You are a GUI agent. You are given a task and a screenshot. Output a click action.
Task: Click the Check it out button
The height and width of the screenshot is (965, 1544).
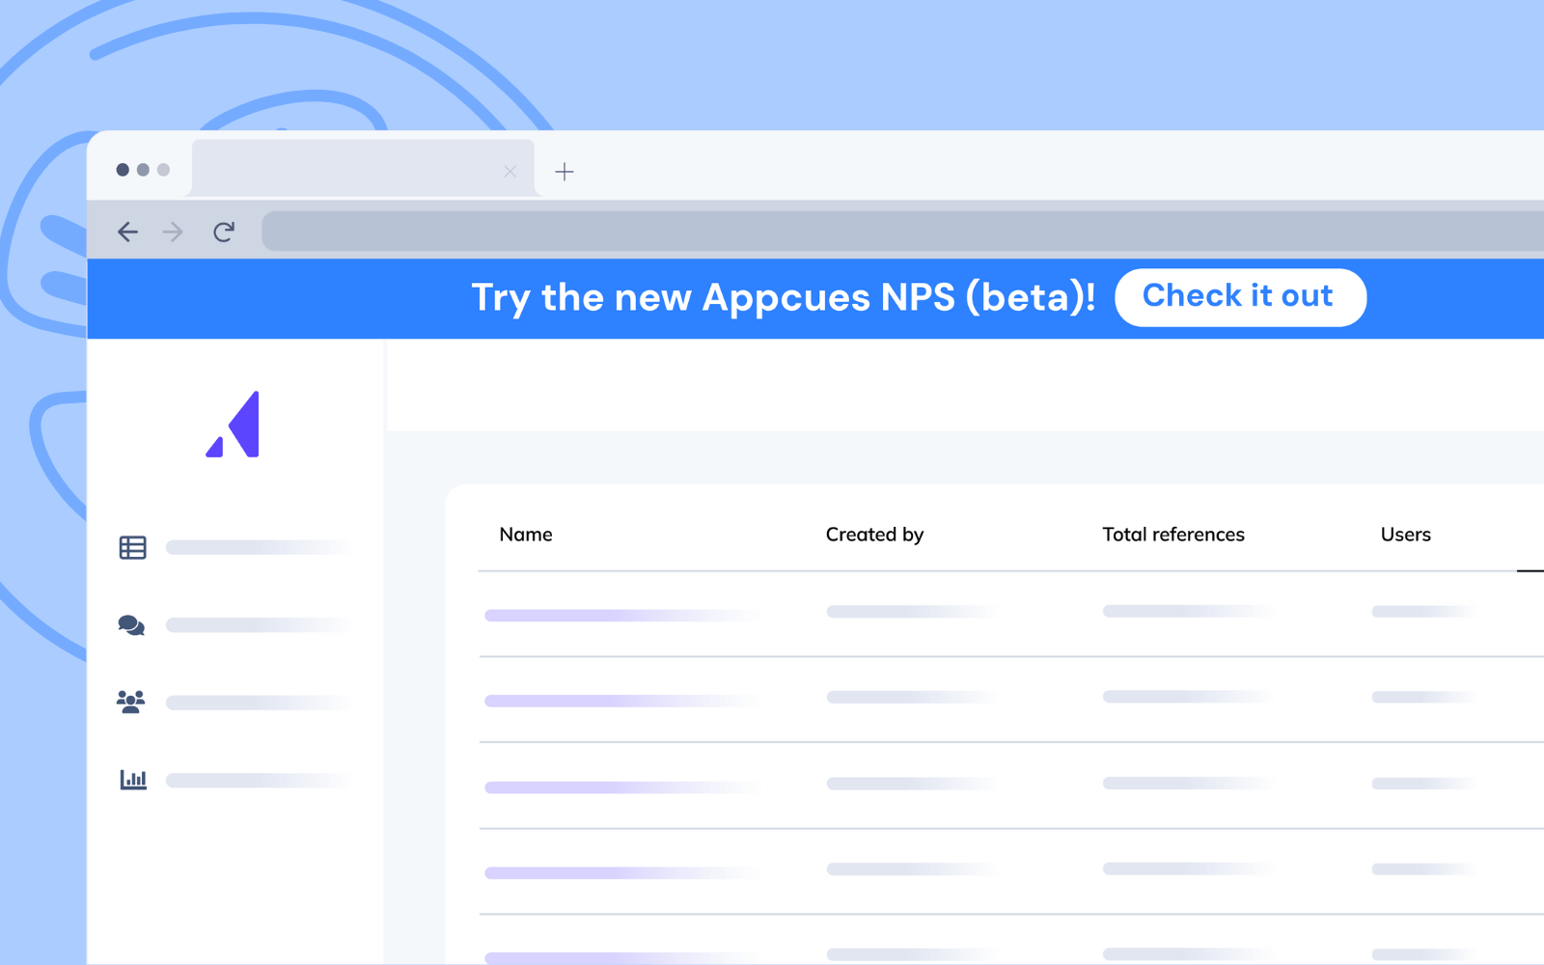1240,297
